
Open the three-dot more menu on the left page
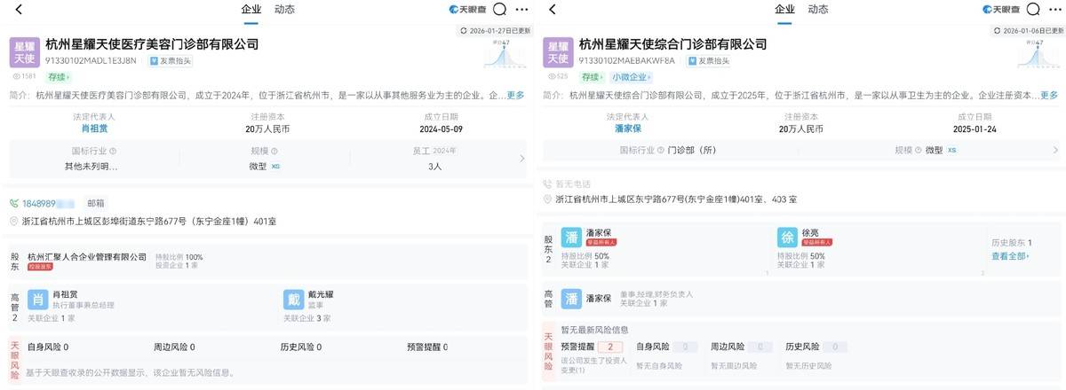click(x=521, y=10)
